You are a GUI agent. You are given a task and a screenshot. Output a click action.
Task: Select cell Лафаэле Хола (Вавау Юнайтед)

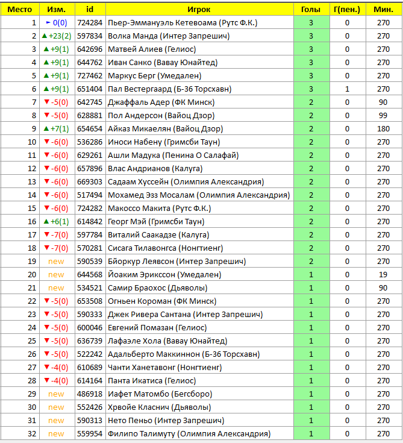point(199,341)
